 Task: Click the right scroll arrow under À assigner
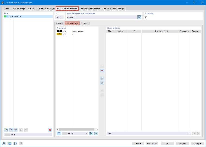click(97, 129)
